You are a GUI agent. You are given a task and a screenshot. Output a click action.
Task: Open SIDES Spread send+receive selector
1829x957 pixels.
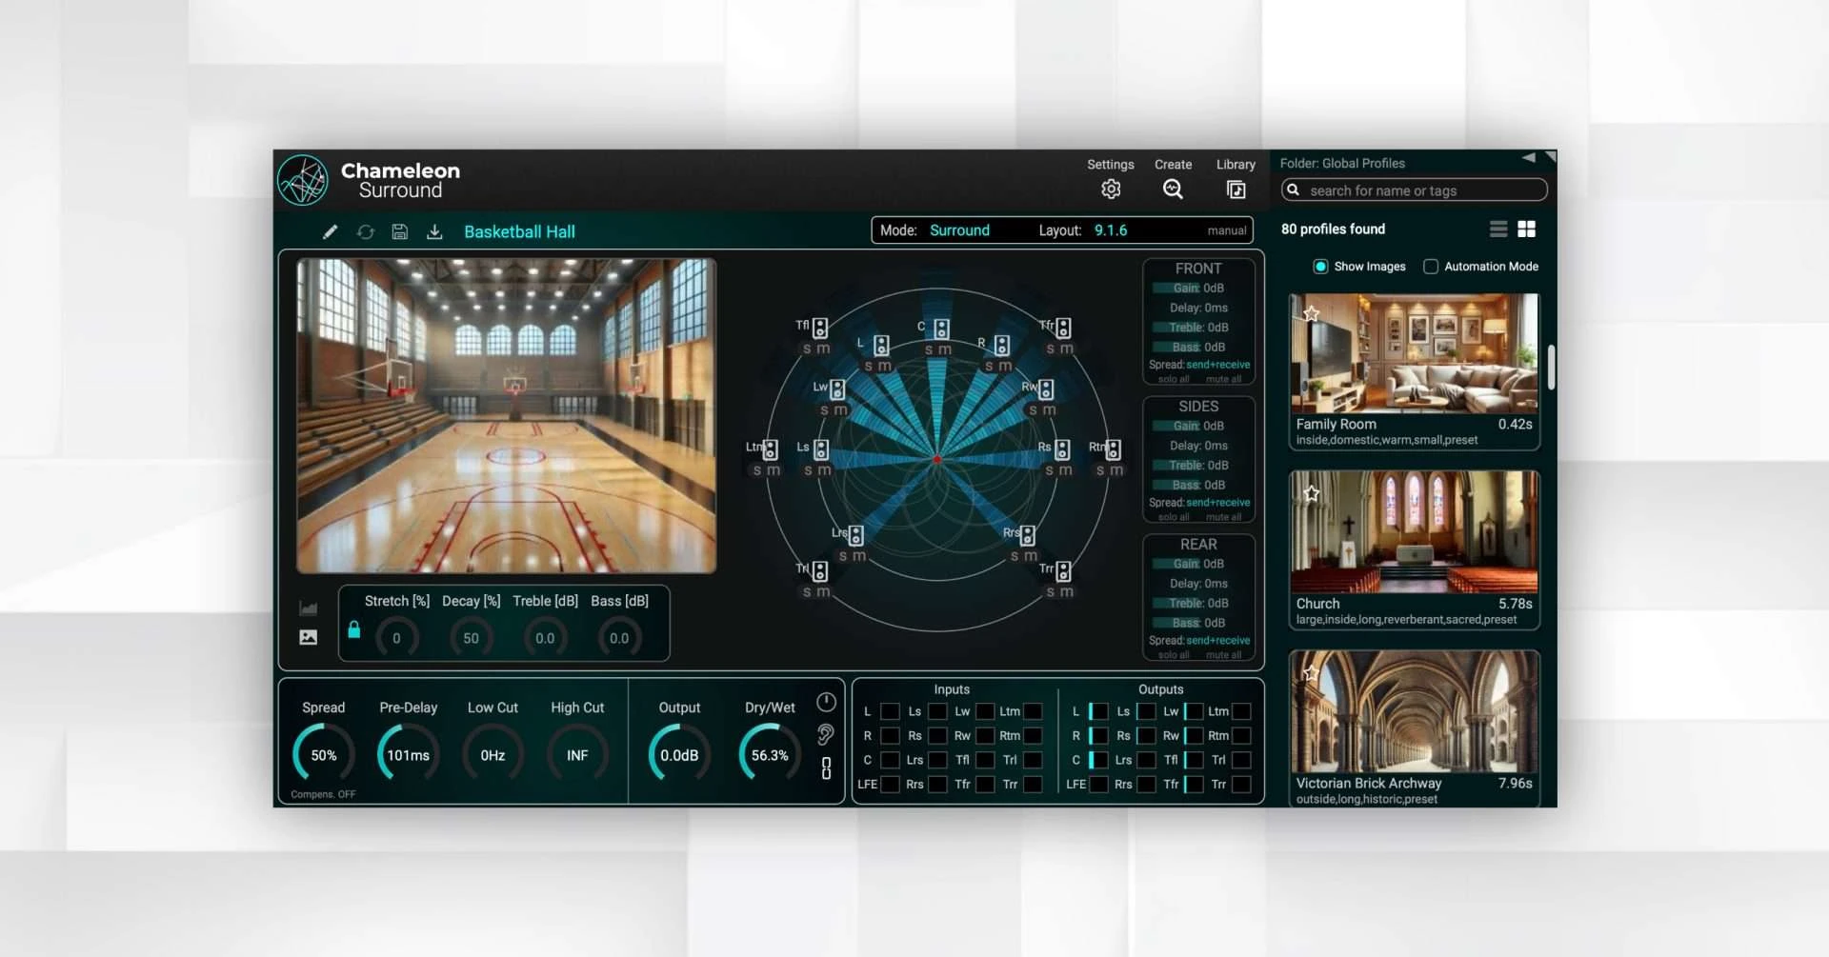1217,503
